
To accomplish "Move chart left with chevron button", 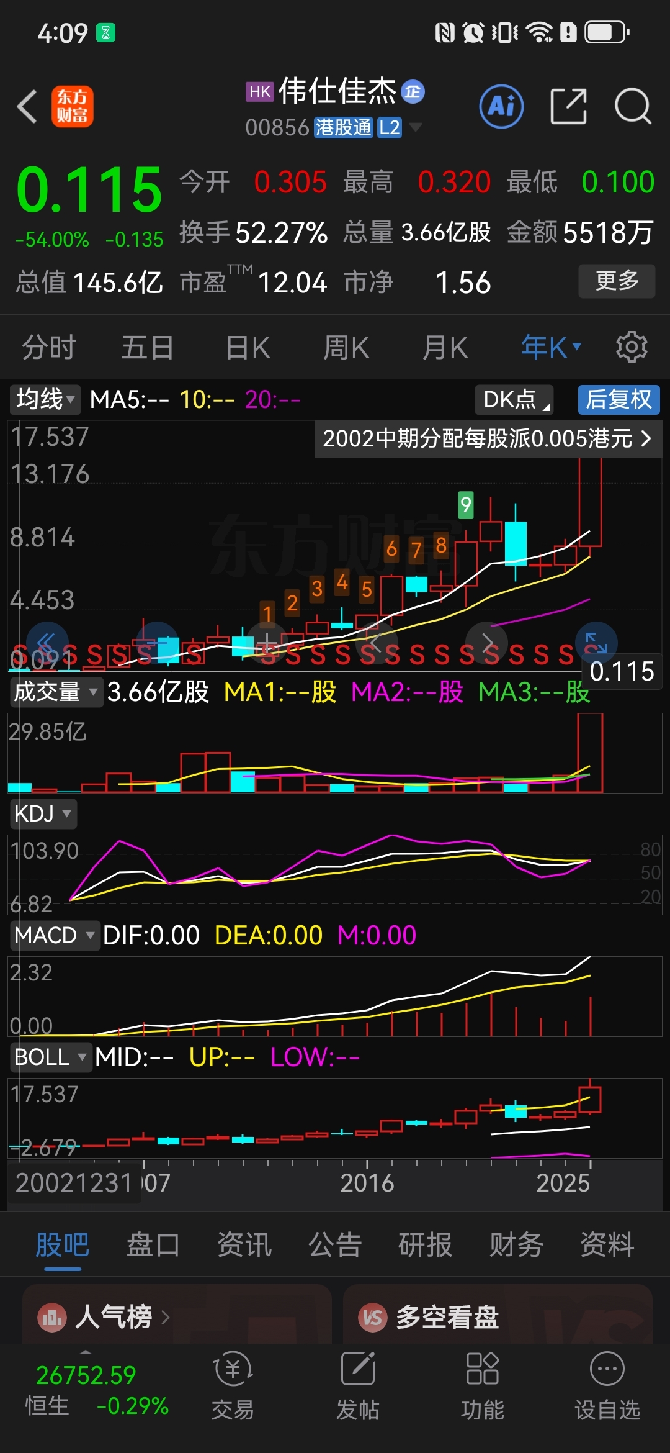I will coord(377,642).
